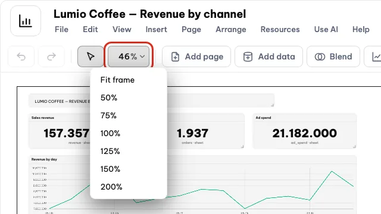This screenshot has width=381, height=214.
Task: Click the Add data button
Action: (268, 56)
